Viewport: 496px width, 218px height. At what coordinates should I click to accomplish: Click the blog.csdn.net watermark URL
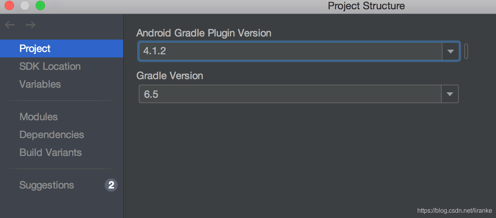pos(455,211)
